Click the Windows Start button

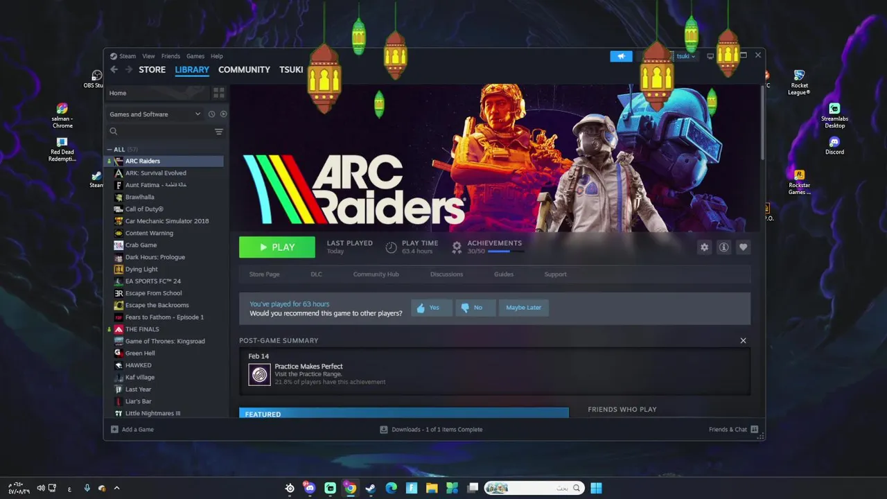pyautogui.click(x=596, y=488)
